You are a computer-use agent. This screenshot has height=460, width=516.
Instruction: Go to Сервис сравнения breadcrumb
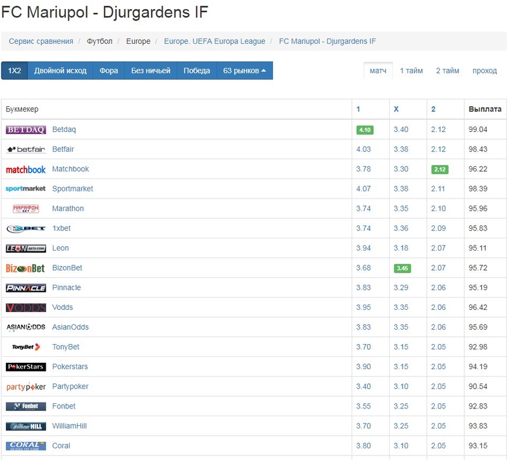(41, 41)
